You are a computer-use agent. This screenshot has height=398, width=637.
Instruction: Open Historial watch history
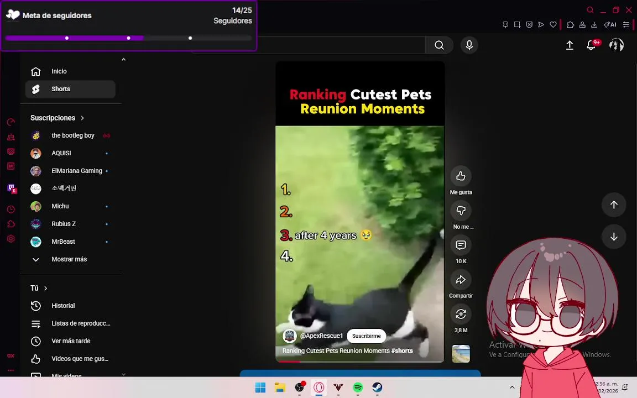pyautogui.click(x=70, y=306)
